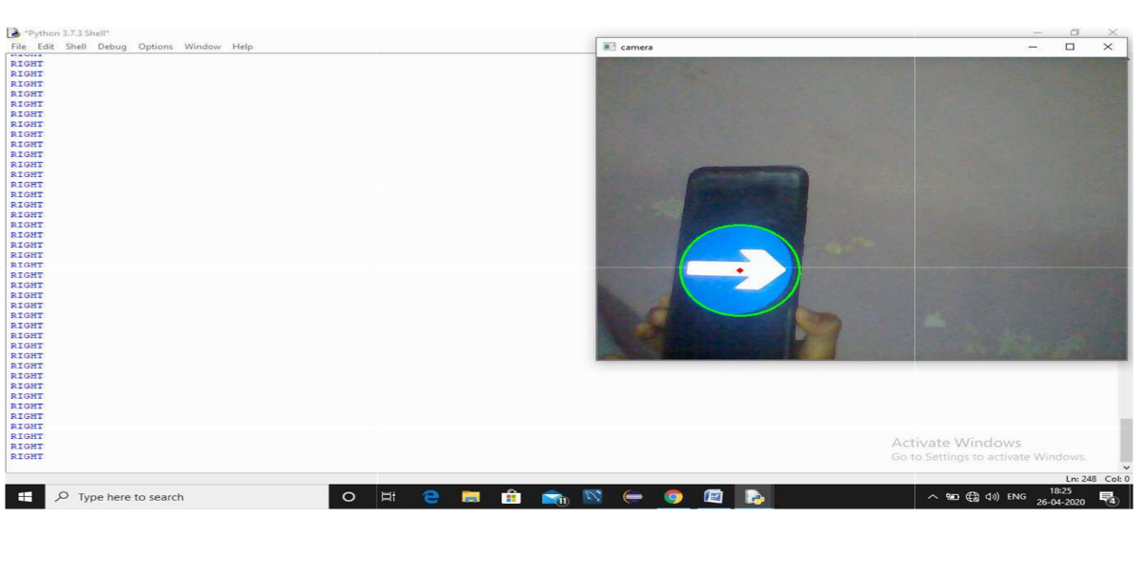Open the Options menu
Viewport: 1143px width, 577px height.
tap(155, 47)
